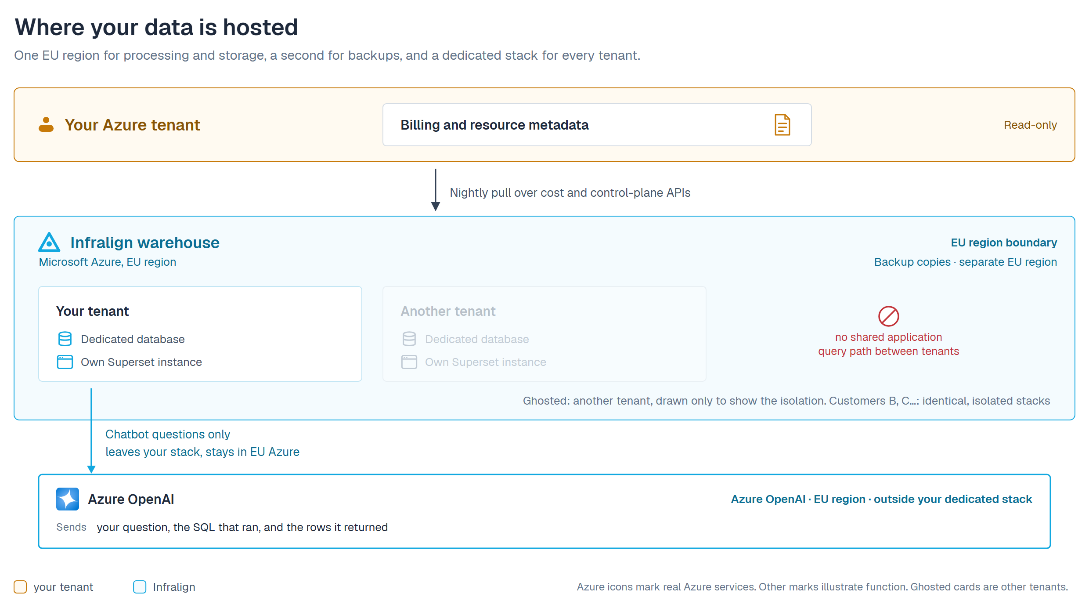Click 'Chatbot questions only' label
The width and height of the screenshot is (1089, 608).
click(x=168, y=434)
